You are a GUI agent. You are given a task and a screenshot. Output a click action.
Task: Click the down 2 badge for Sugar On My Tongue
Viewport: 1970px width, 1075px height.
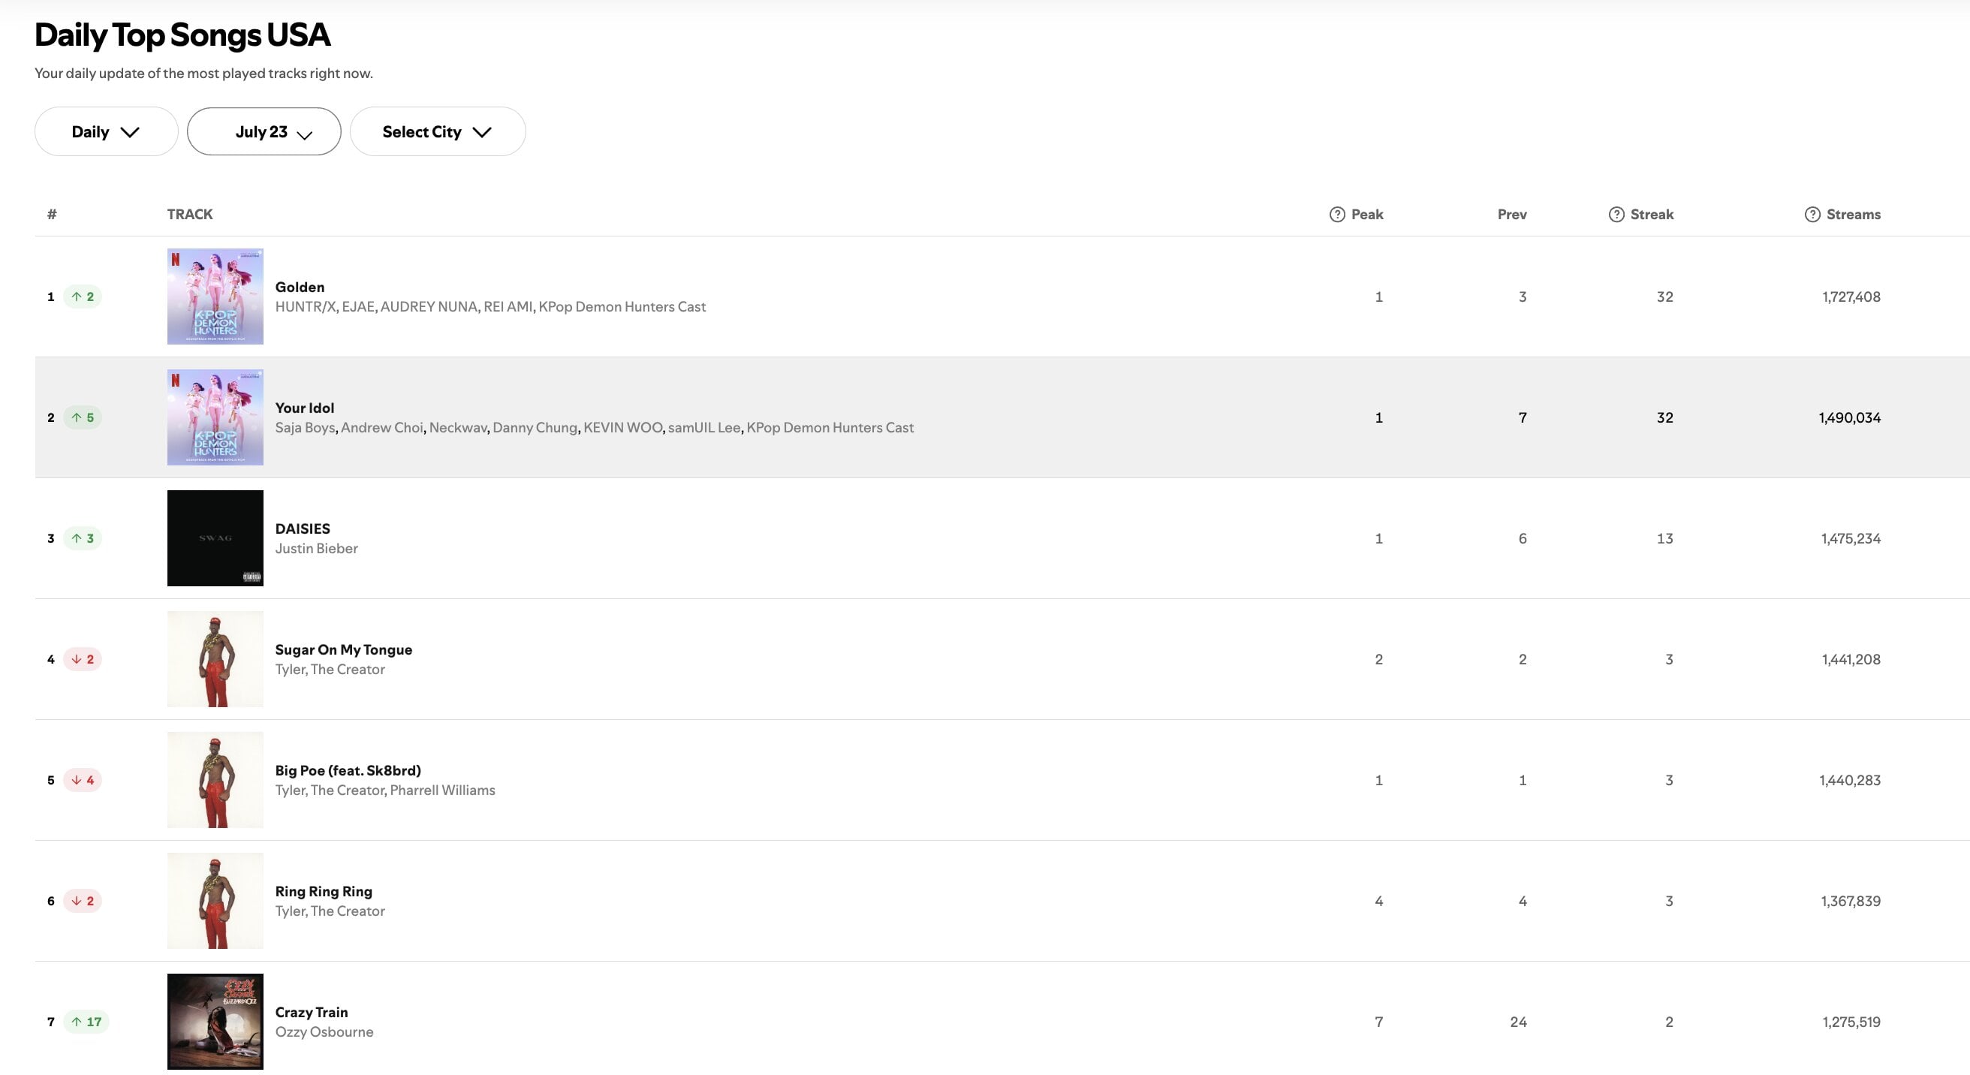coord(83,659)
